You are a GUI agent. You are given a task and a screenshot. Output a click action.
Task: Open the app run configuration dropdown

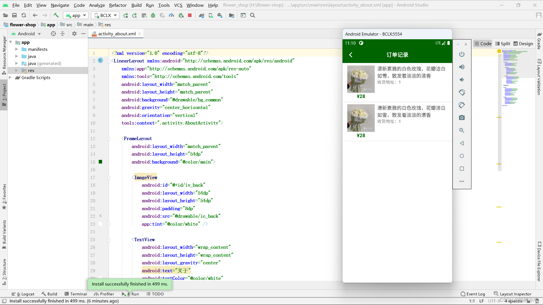[x=76, y=15]
